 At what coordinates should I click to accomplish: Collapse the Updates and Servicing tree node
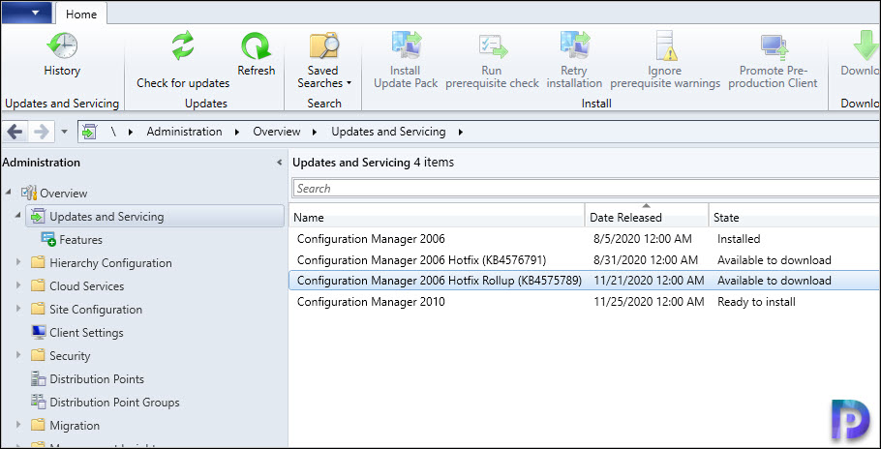(18, 216)
